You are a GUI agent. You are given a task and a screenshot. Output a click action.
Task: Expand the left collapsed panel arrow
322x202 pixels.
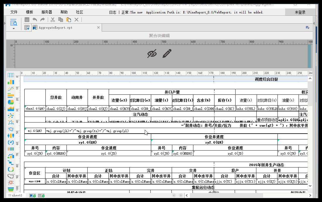[x=5, y=23]
